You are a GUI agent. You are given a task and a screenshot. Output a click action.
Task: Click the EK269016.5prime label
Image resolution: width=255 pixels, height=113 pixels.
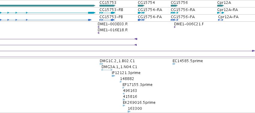click(x=139, y=103)
